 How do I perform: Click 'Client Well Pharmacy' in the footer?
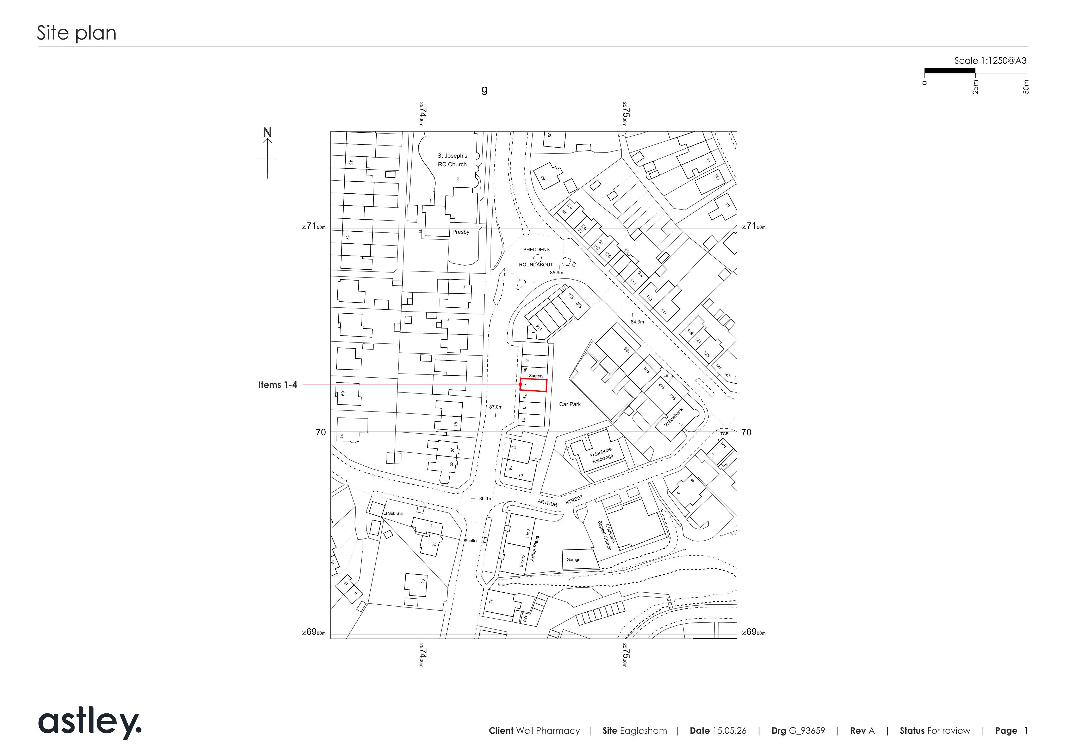point(535,731)
